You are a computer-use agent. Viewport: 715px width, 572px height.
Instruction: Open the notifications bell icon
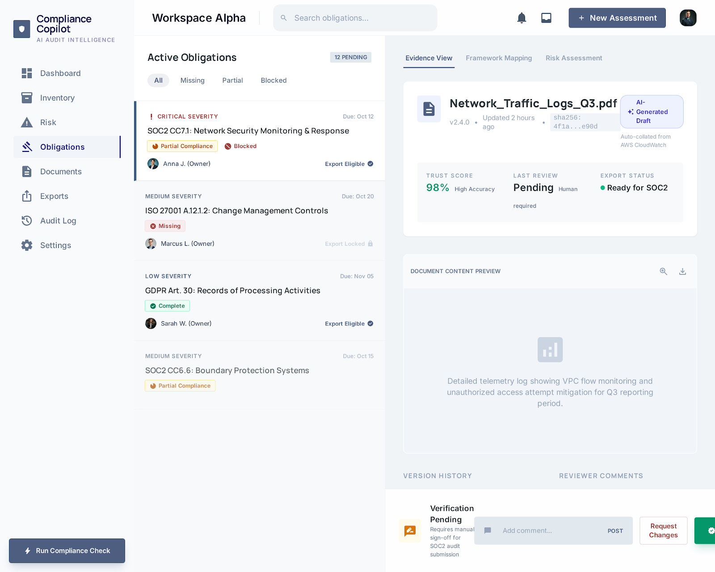pyautogui.click(x=522, y=18)
